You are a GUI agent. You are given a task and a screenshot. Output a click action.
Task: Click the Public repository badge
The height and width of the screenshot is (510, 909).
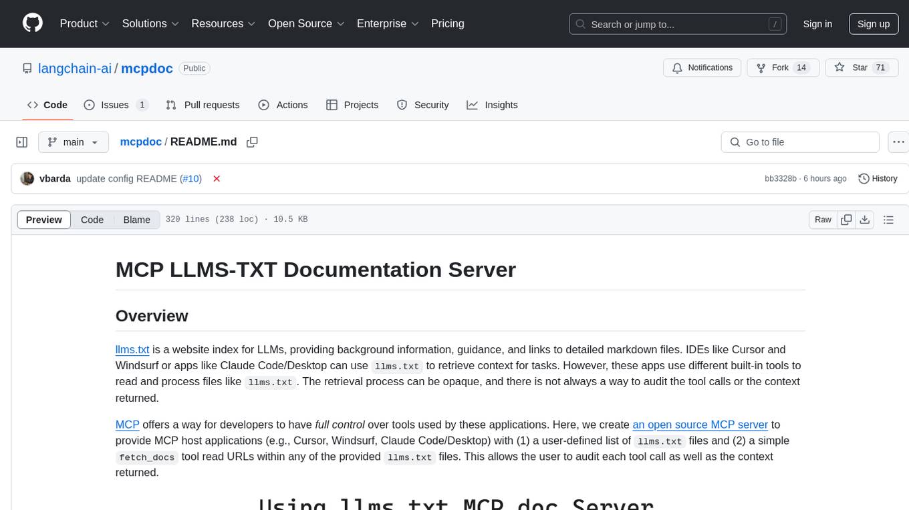(x=194, y=68)
